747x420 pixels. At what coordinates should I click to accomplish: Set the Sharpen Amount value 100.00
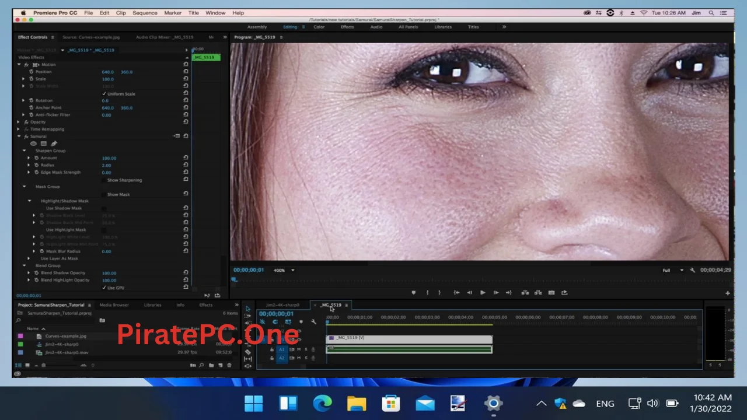pyautogui.click(x=109, y=158)
